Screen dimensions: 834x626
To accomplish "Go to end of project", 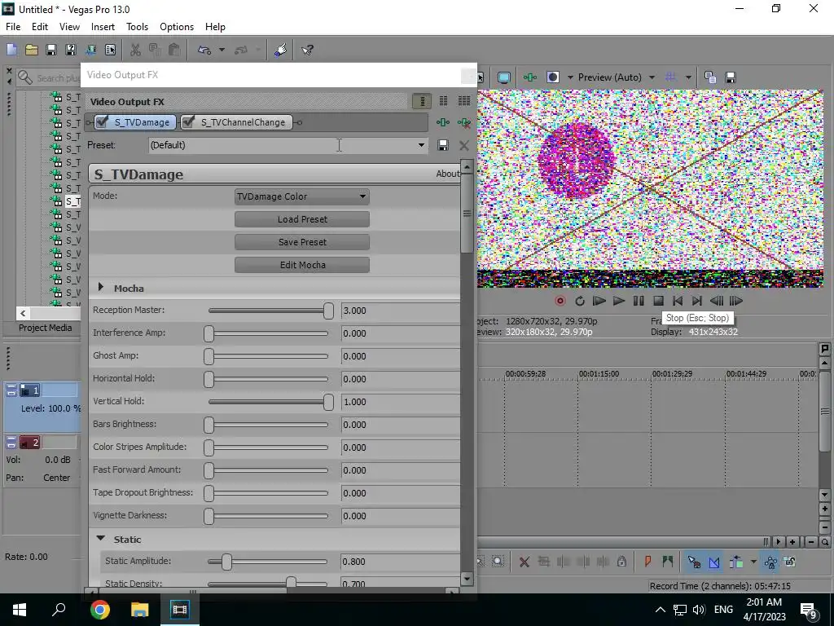I will pyautogui.click(x=697, y=302).
